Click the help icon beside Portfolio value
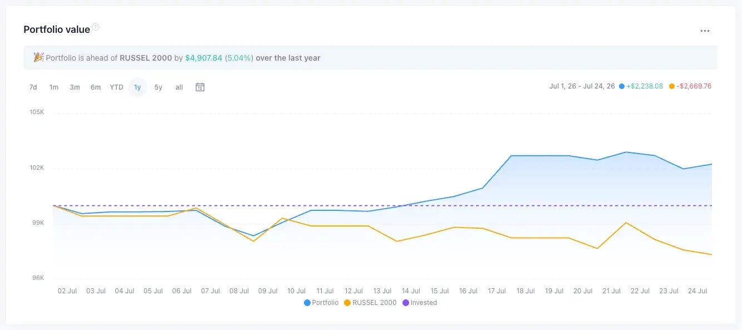Screen dimensions: 742x330 (95, 27)
